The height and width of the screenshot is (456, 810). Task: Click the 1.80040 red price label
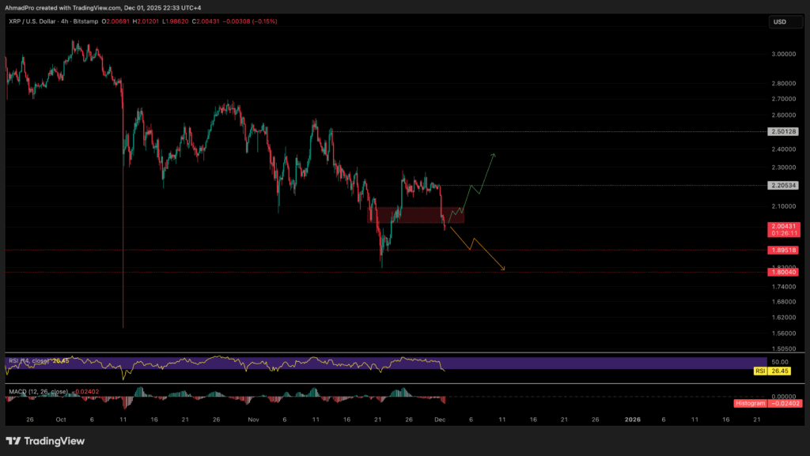pos(782,272)
